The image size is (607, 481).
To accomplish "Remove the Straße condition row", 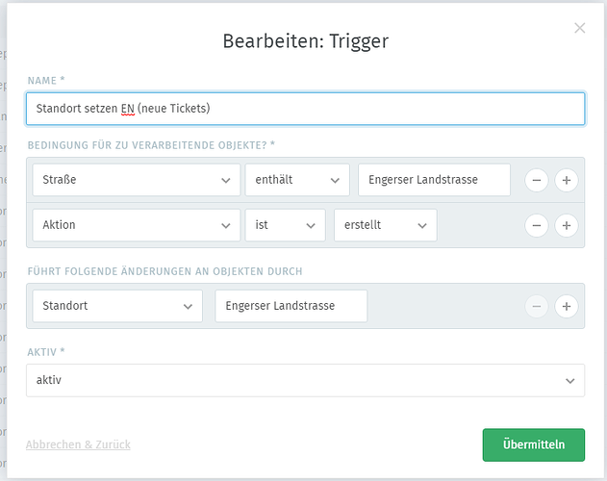I will click(537, 180).
